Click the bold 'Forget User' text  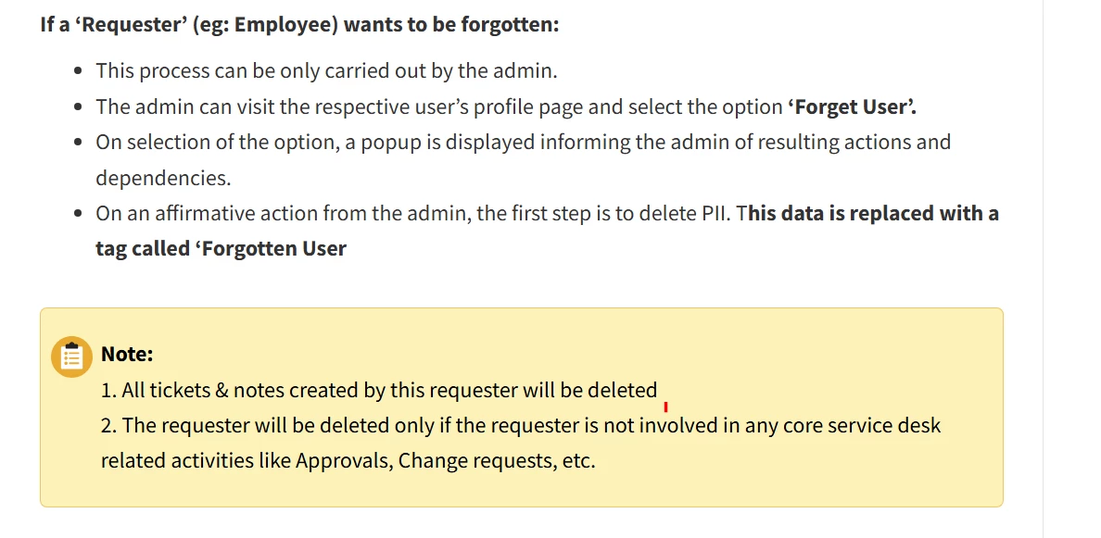coord(853,106)
